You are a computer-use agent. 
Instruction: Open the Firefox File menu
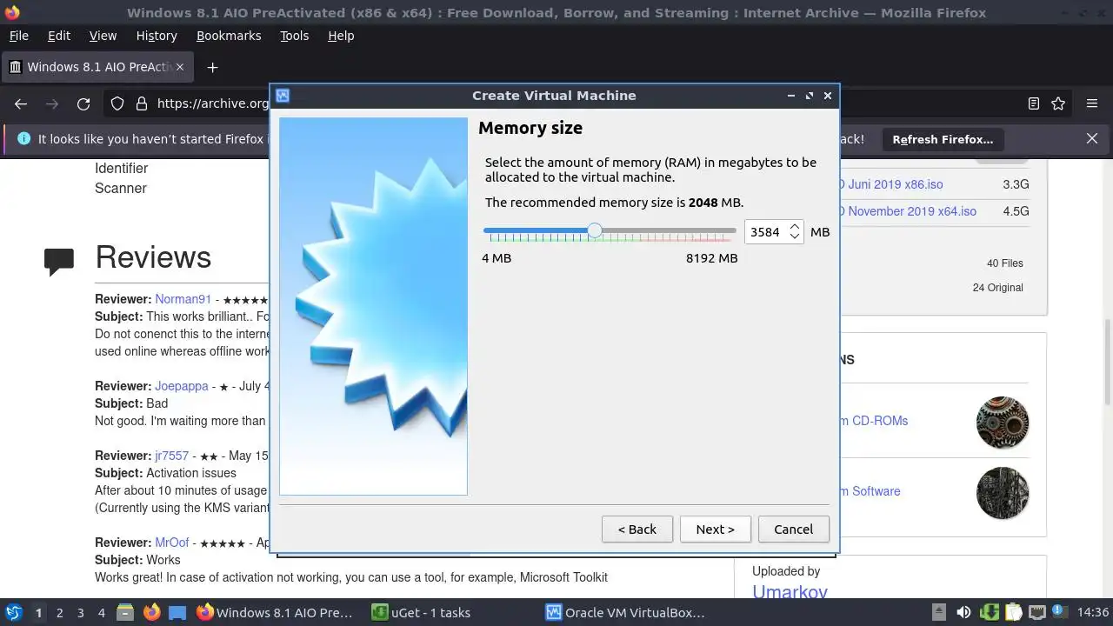coord(18,36)
